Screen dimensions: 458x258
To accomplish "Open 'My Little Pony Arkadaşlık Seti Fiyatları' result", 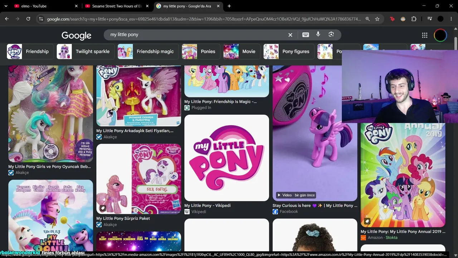I will [135, 131].
